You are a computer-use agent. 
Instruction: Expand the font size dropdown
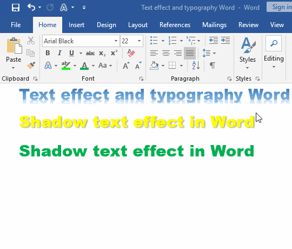pos(139,41)
